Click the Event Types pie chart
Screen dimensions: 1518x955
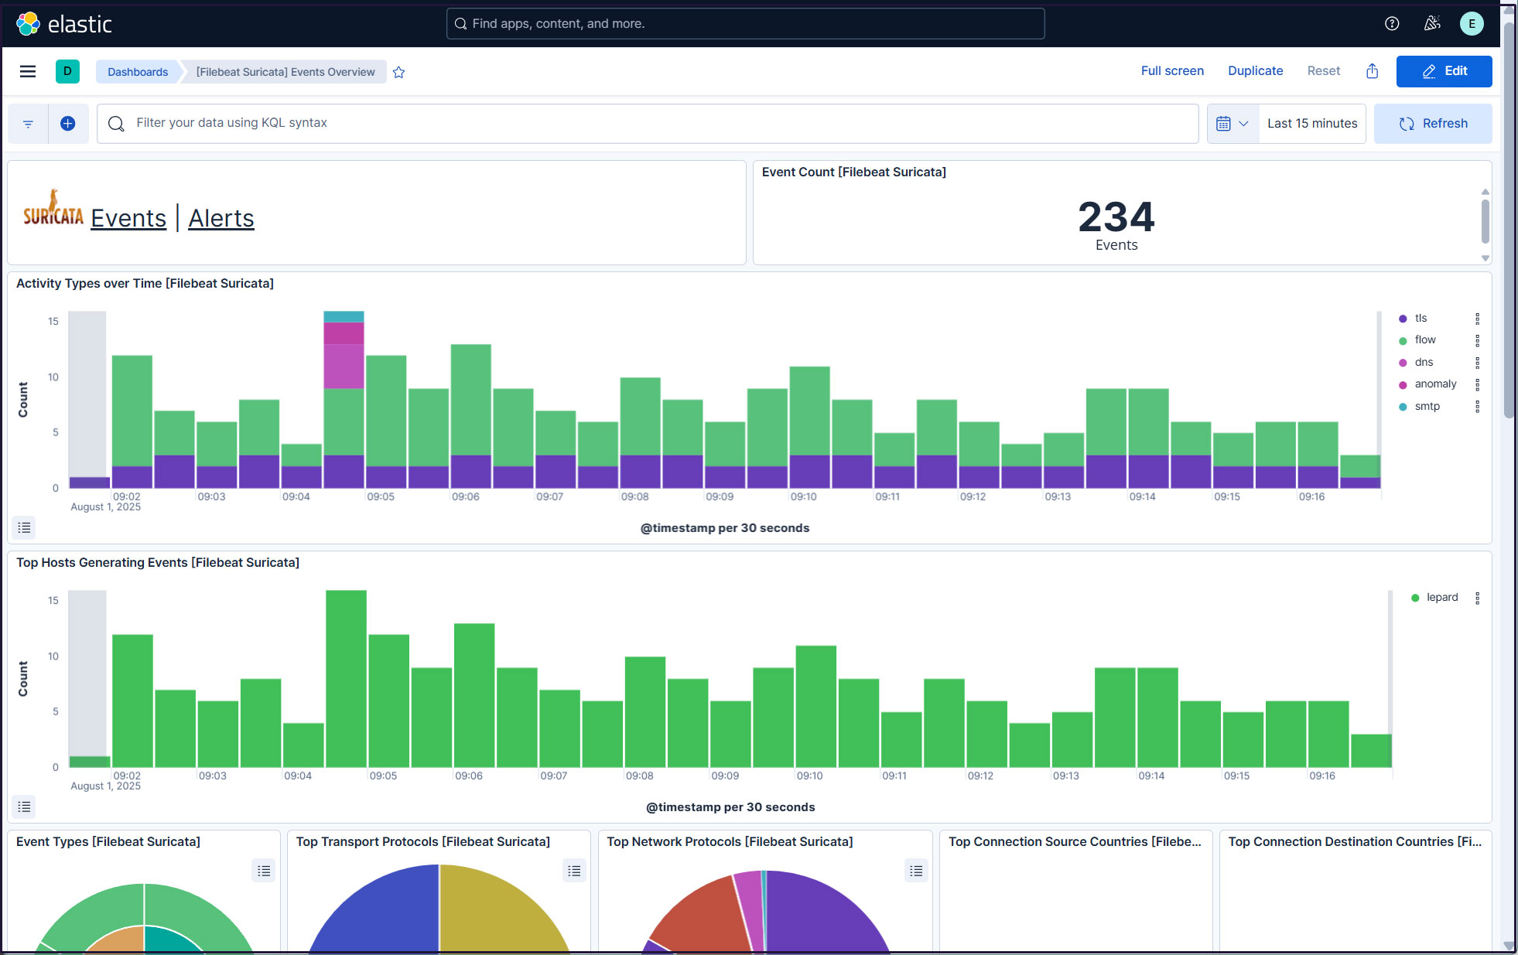144,917
